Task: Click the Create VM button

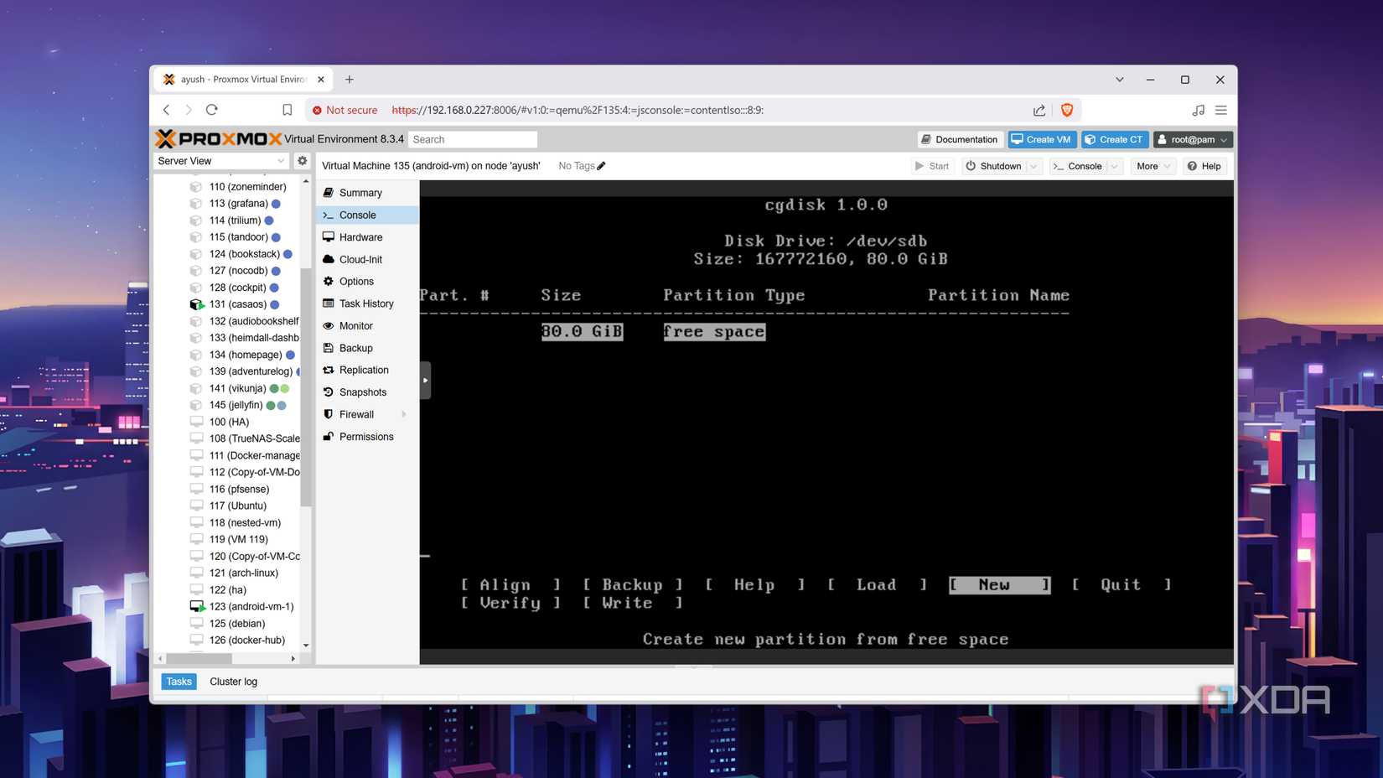Action: pos(1041,139)
